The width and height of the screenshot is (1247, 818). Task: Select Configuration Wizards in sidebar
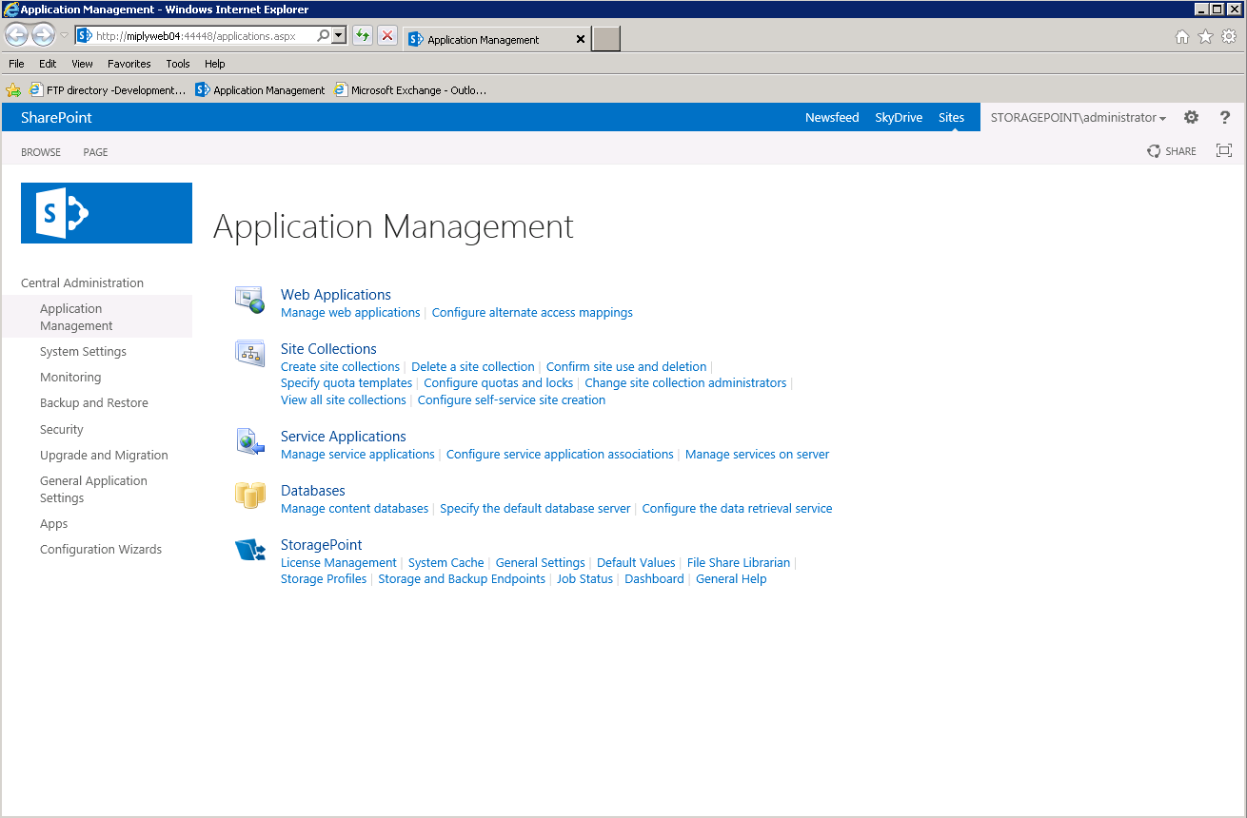(x=101, y=549)
